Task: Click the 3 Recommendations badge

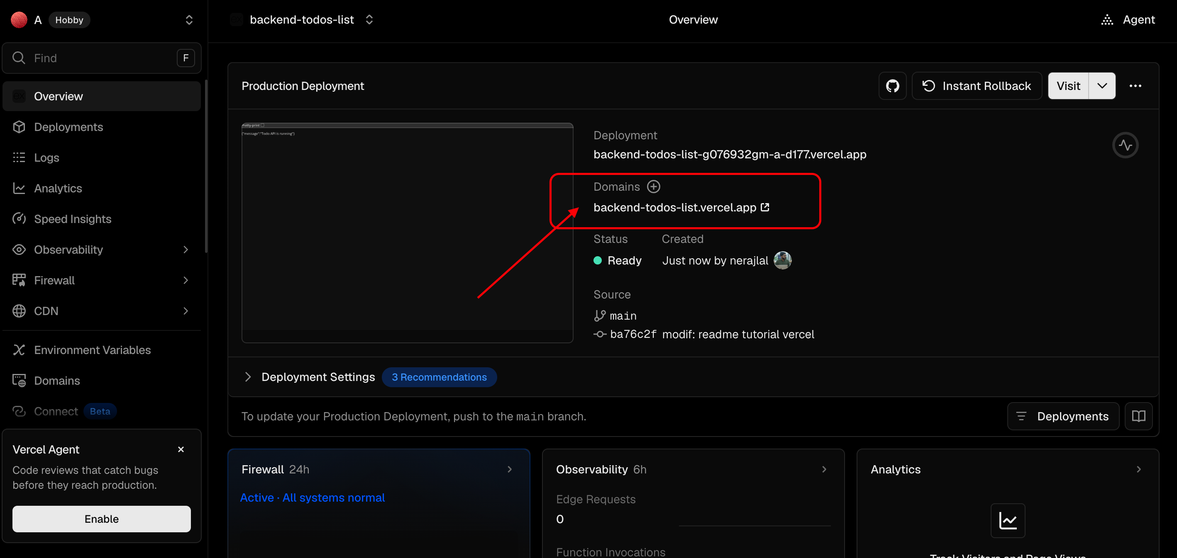Action: coord(439,377)
